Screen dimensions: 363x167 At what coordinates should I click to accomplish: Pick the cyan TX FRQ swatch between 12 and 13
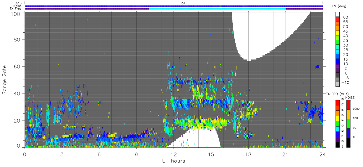pos(338,129)
